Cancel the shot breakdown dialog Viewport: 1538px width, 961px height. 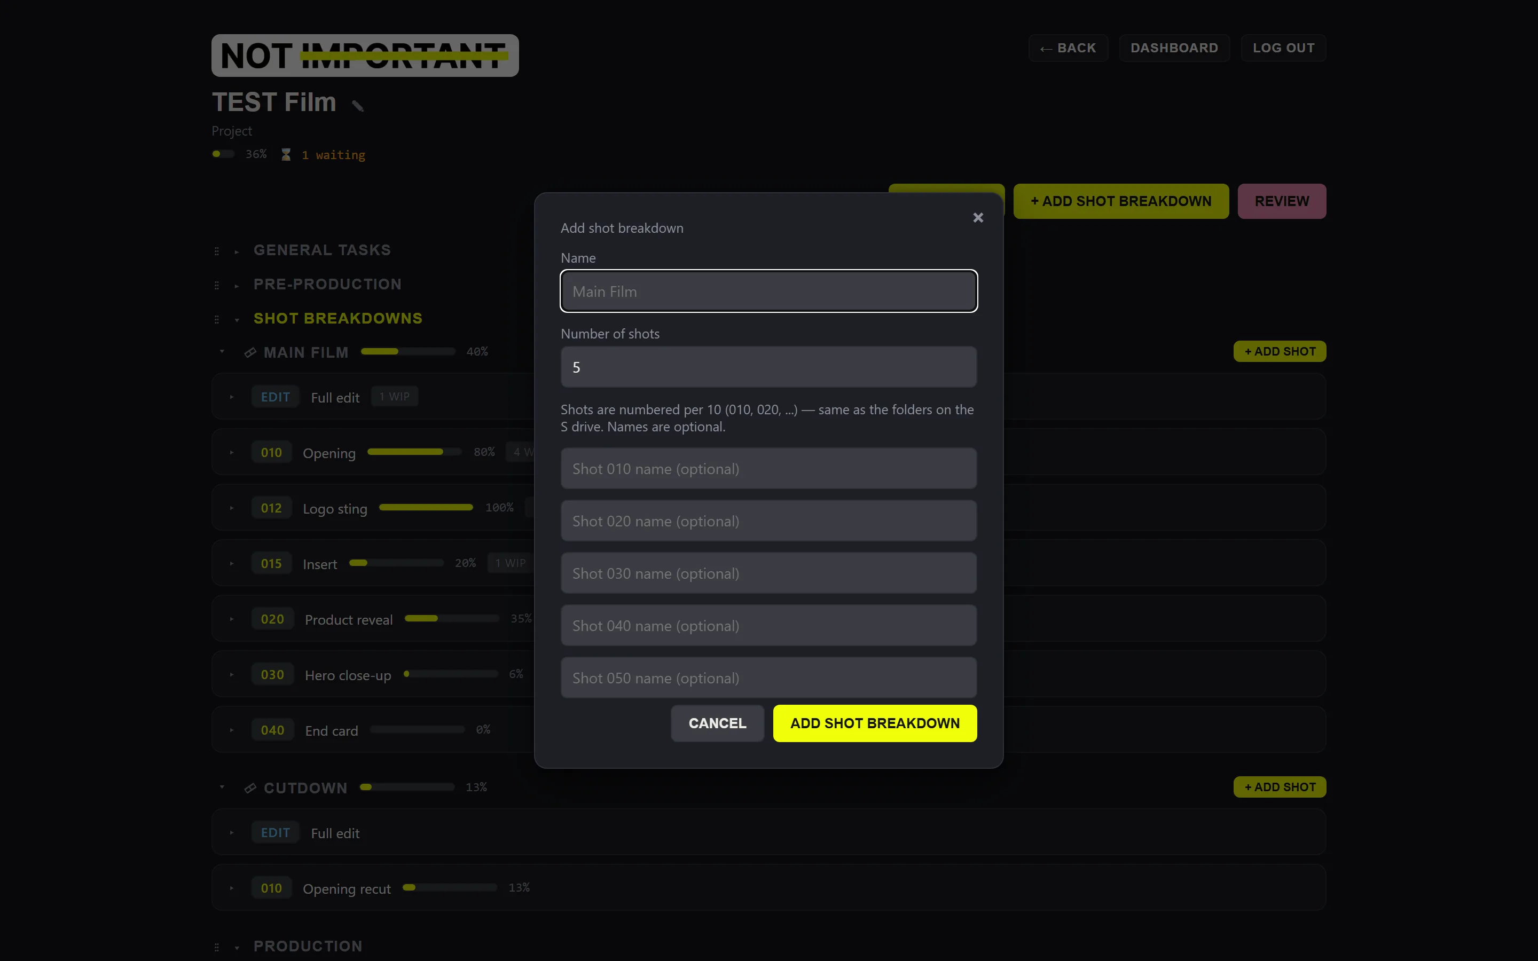[718, 723]
